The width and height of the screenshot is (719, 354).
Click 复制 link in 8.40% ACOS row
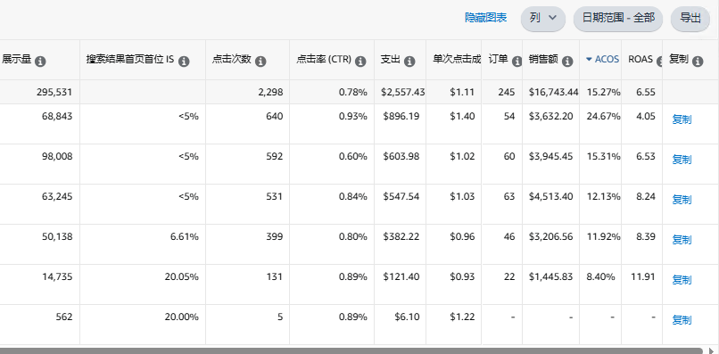click(x=682, y=280)
